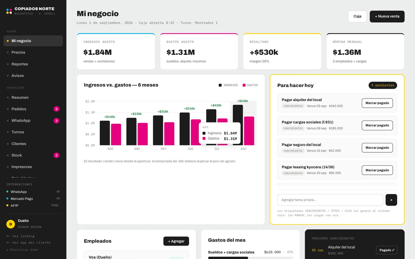Click Reiniciar demo
The height and width of the screenshot is (259, 415).
pyautogui.click(x=22, y=250)
